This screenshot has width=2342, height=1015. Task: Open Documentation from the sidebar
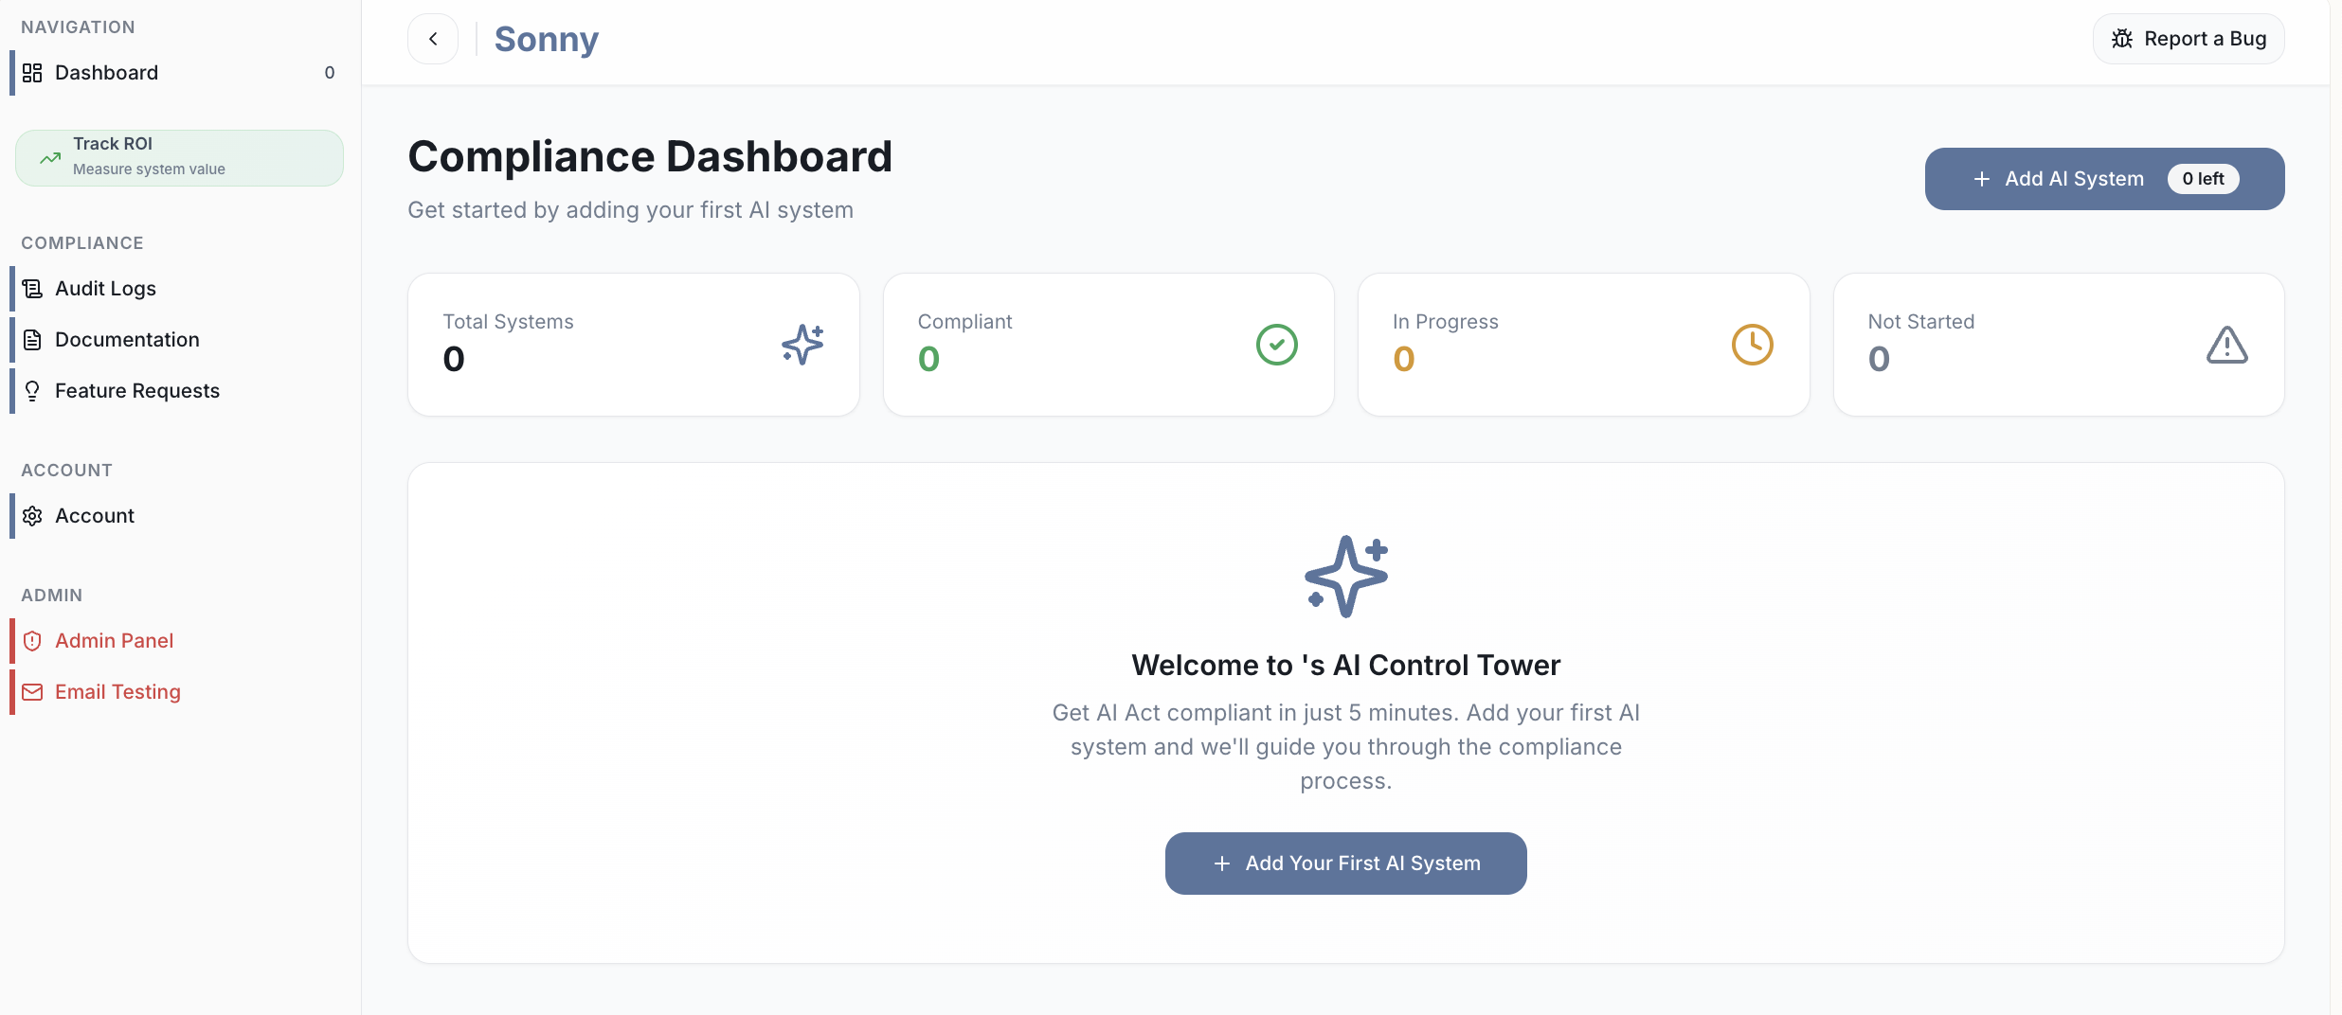(x=127, y=340)
